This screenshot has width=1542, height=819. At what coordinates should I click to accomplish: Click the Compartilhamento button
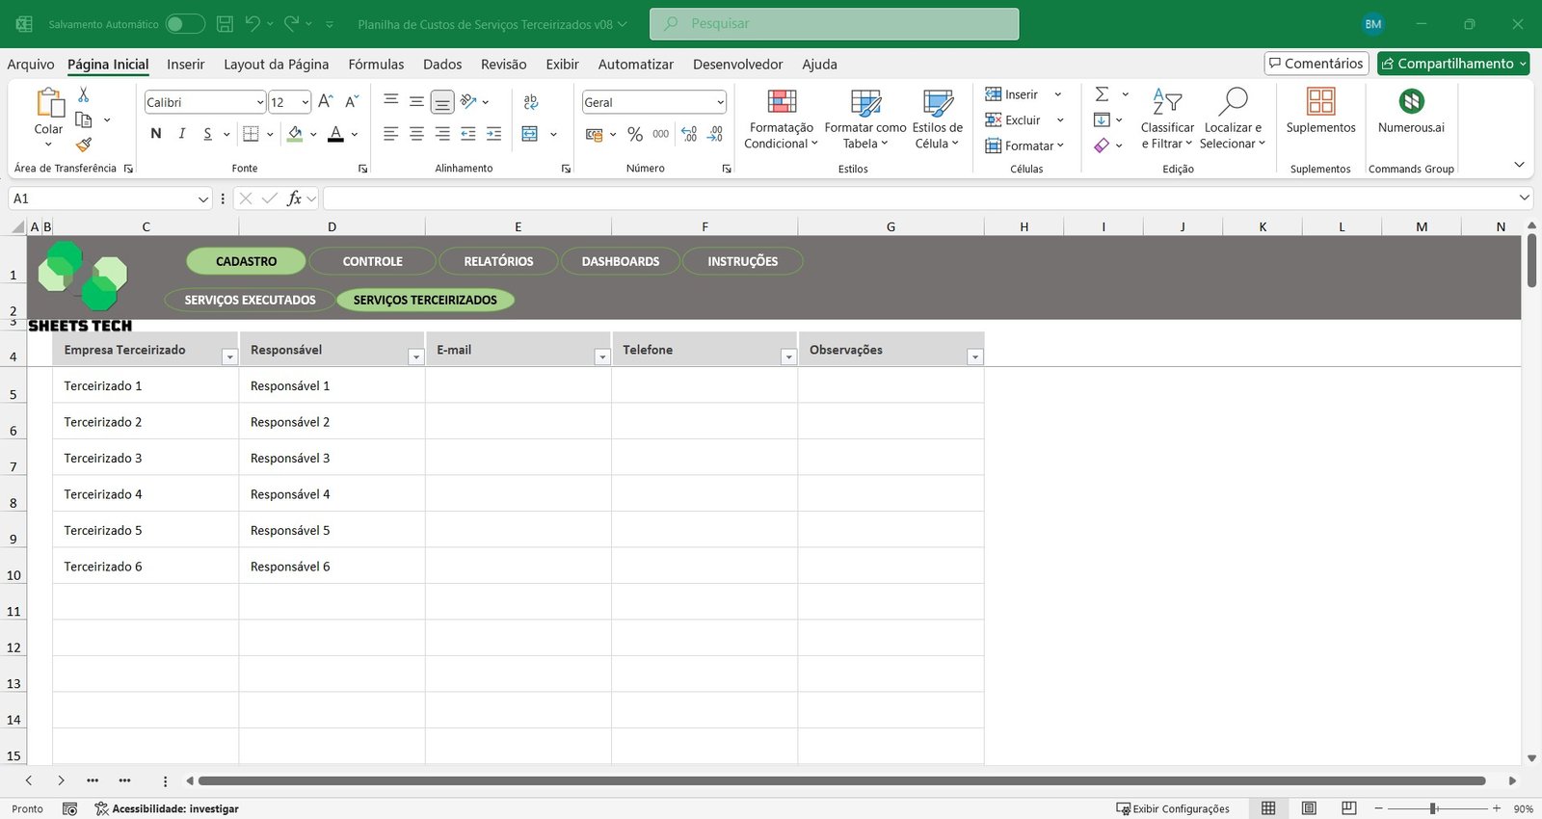1453,64
